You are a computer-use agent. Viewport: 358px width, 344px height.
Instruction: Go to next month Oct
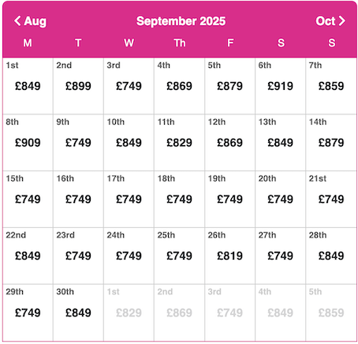pyautogui.click(x=330, y=21)
